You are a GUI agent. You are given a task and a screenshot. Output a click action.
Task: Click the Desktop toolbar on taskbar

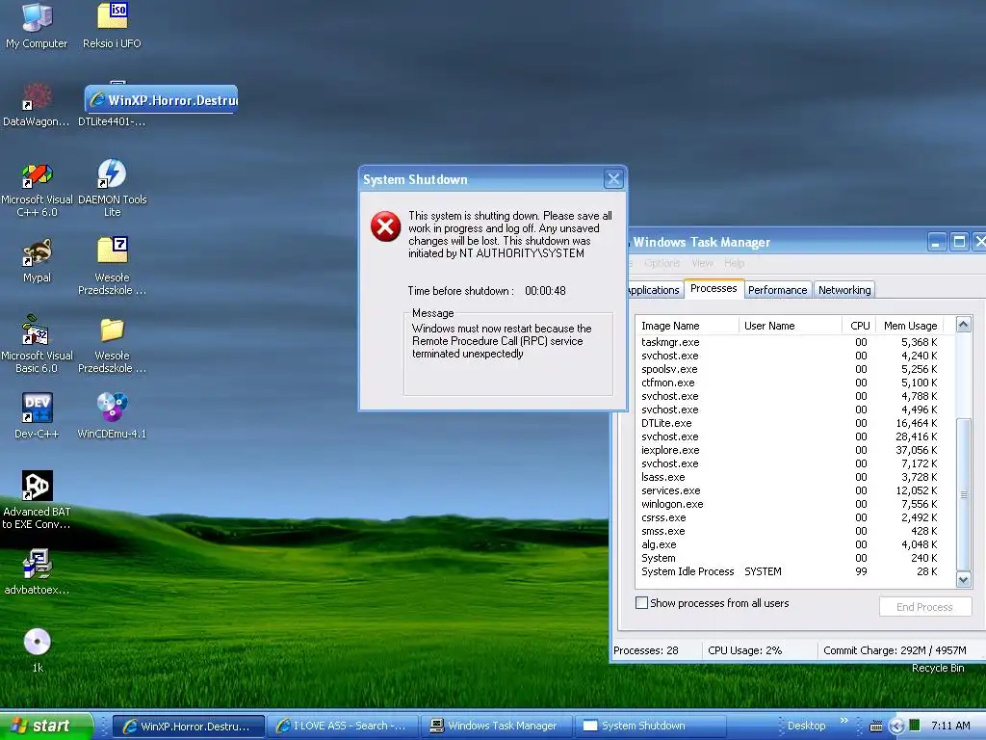coord(806,726)
